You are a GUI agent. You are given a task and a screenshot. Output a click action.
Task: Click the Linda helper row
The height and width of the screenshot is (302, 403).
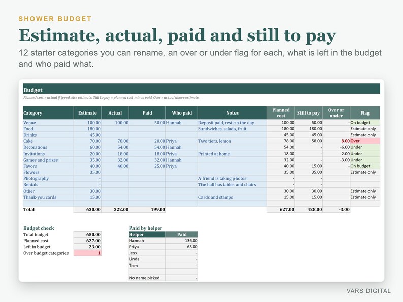(163, 259)
